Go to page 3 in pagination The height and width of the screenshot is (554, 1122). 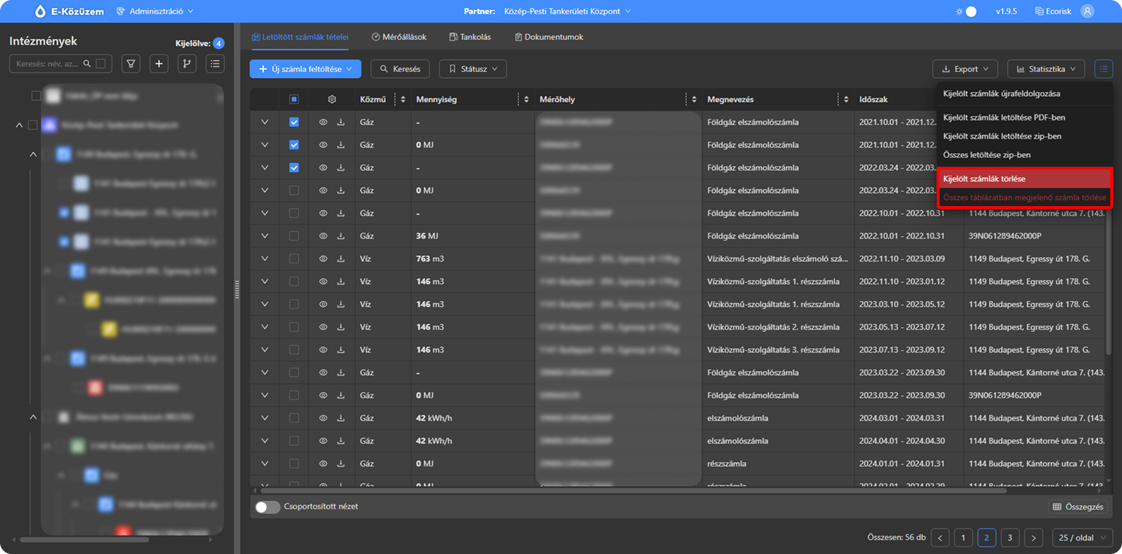click(x=1010, y=538)
